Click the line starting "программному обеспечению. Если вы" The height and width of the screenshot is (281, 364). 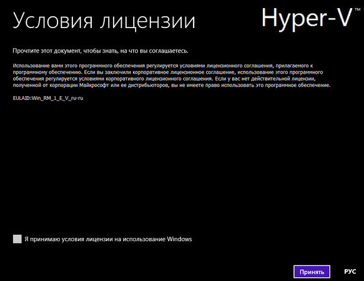pyautogui.click(x=168, y=72)
